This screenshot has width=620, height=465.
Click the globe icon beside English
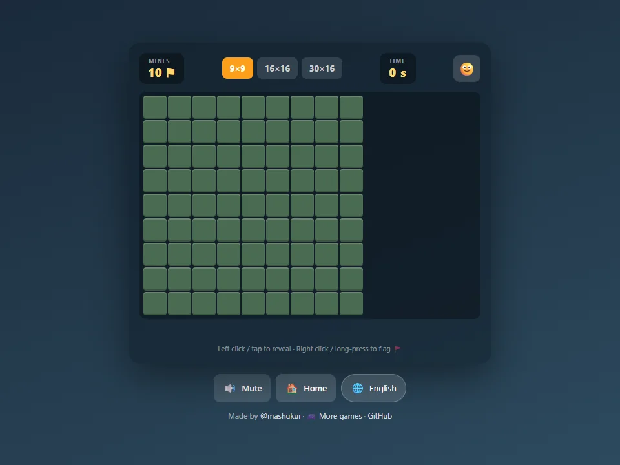pos(357,388)
